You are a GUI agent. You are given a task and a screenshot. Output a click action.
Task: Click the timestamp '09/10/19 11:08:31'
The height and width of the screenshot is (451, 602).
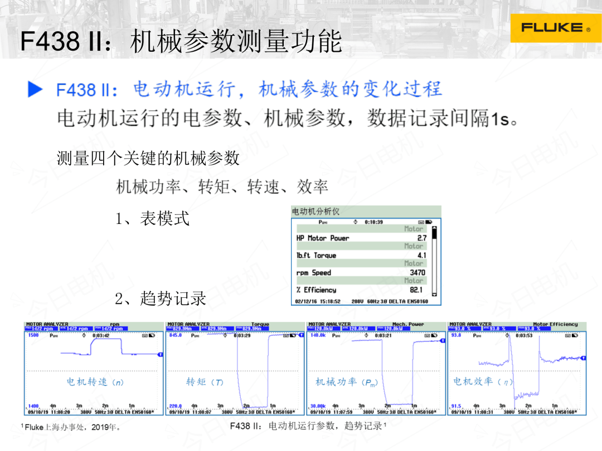point(472,412)
